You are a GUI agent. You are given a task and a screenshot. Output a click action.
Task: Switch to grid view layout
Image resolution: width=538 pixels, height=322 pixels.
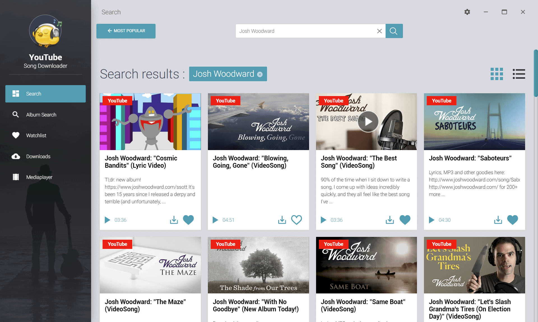point(497,74)
